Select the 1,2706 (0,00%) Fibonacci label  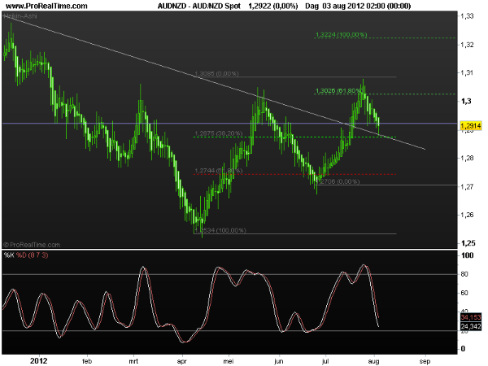point(338,181)
